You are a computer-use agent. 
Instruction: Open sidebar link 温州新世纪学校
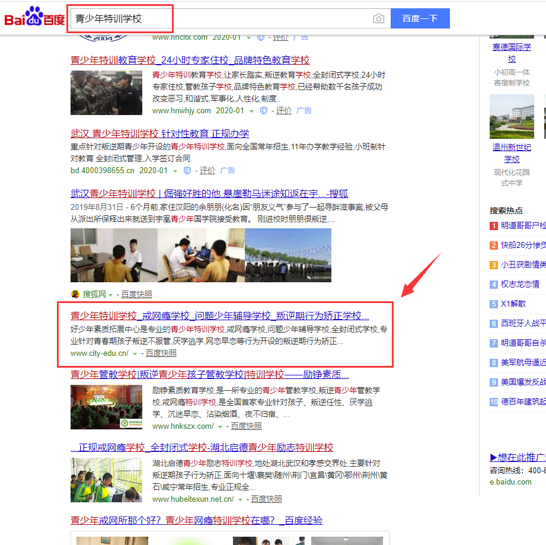click(x=512, y=153)
